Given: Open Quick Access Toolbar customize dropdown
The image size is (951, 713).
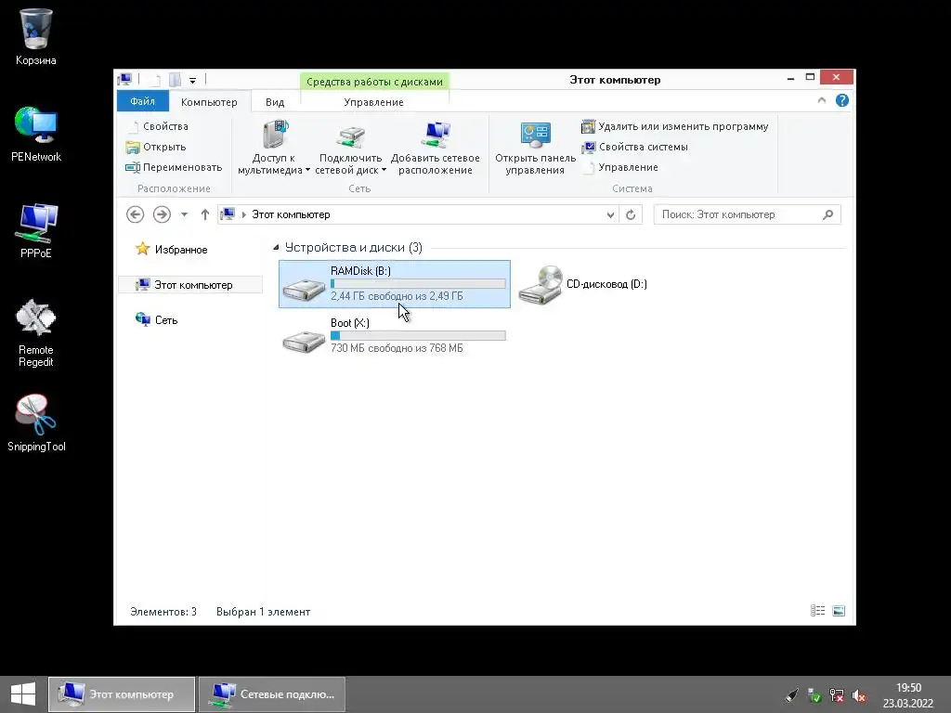Looking at the screenshot, I should click(x=192, y=80).
